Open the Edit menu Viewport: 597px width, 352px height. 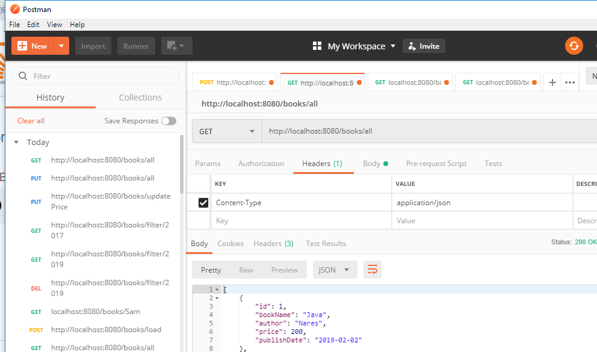coord(33,25)
